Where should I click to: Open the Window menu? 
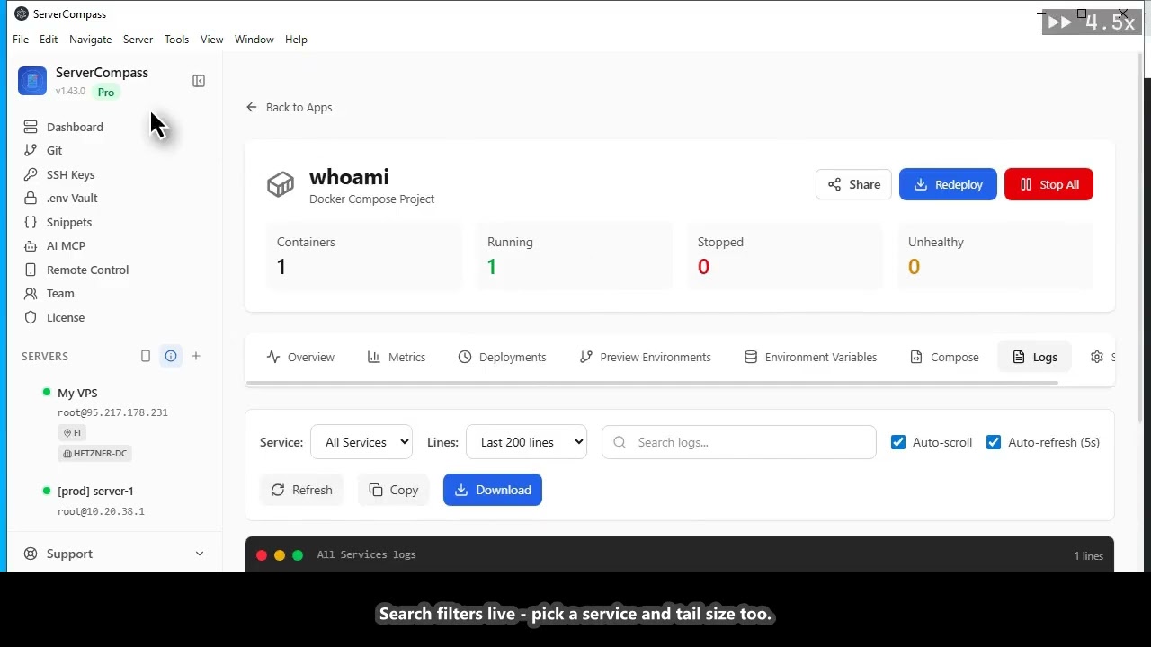[x=254, y=40]
